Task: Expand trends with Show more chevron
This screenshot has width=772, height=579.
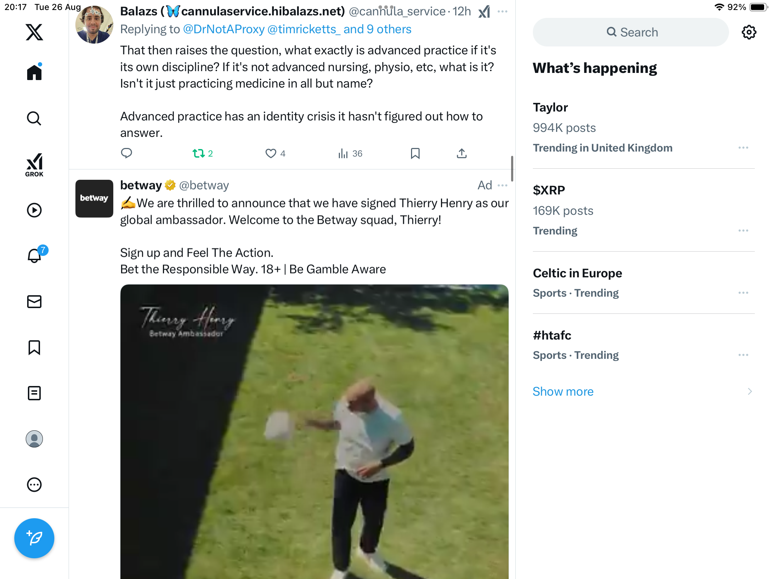Action: tap(749, 391)
